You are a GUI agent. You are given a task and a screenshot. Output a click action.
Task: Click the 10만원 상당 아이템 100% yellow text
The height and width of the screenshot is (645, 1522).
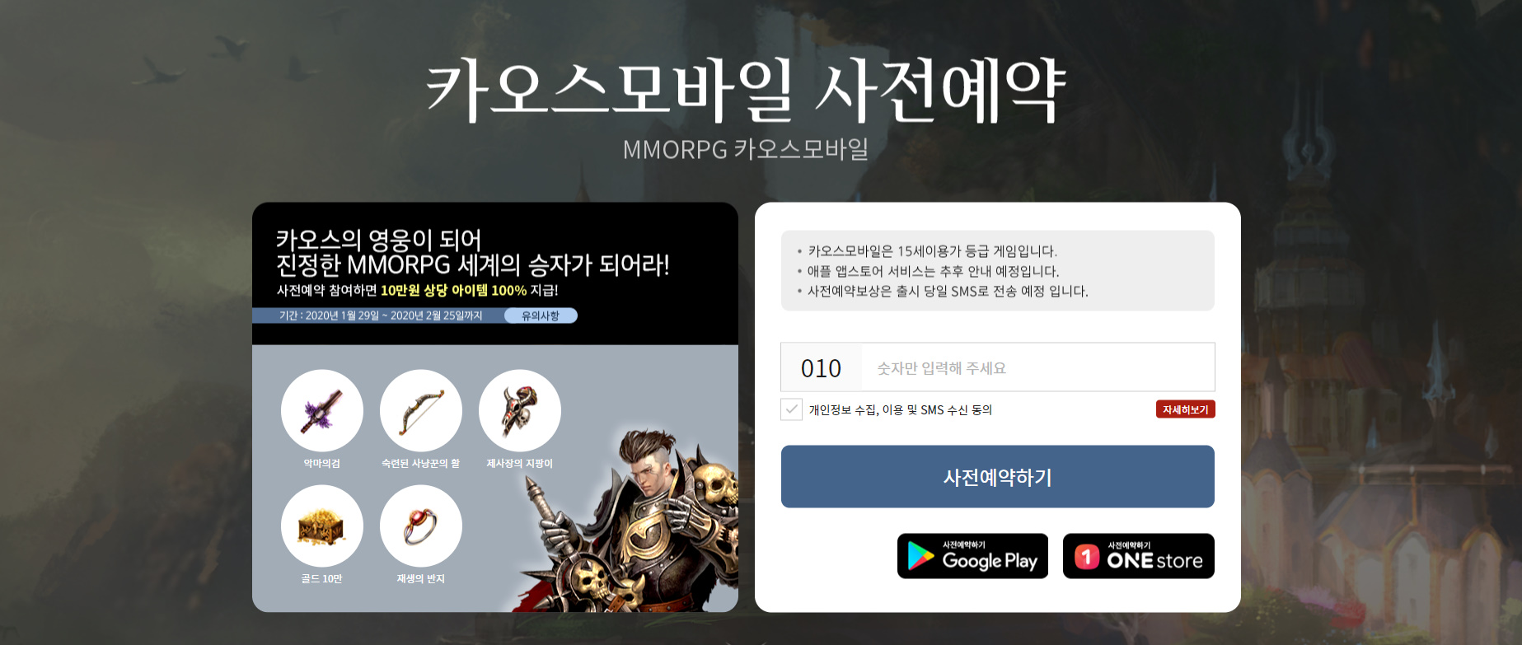point(453,290)
